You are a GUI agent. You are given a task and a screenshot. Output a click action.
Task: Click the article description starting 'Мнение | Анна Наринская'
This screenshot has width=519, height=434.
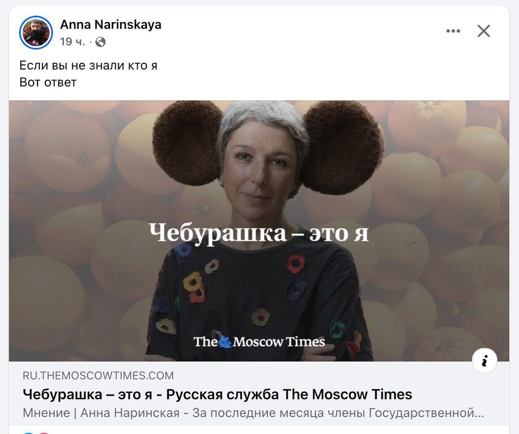253,413
